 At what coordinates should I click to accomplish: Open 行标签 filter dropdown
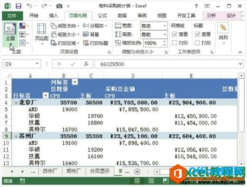click(46, 95)
